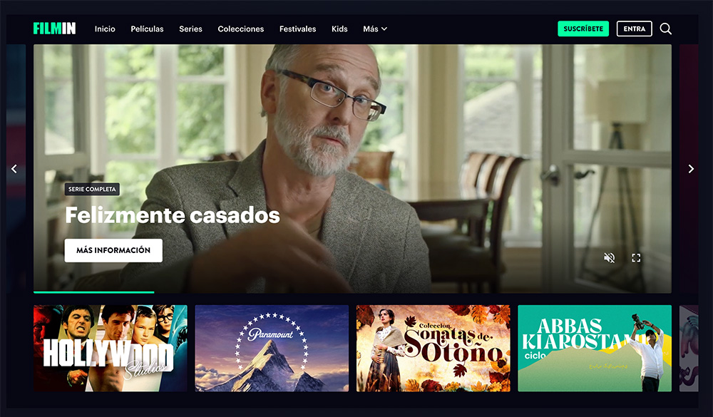The height and width of the screenshot is (417, 713).
Task: Open the search magnifier icon
Action: (665, 29)
